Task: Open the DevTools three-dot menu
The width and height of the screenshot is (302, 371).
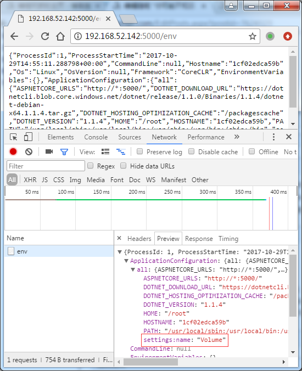Action: click(273, 137)
